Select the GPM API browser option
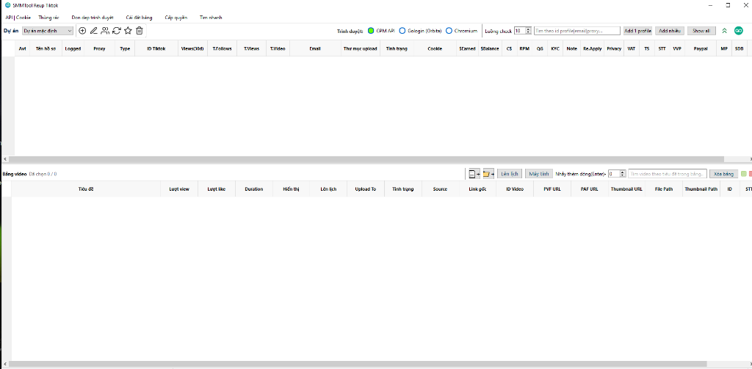 [x=381, y=31]
